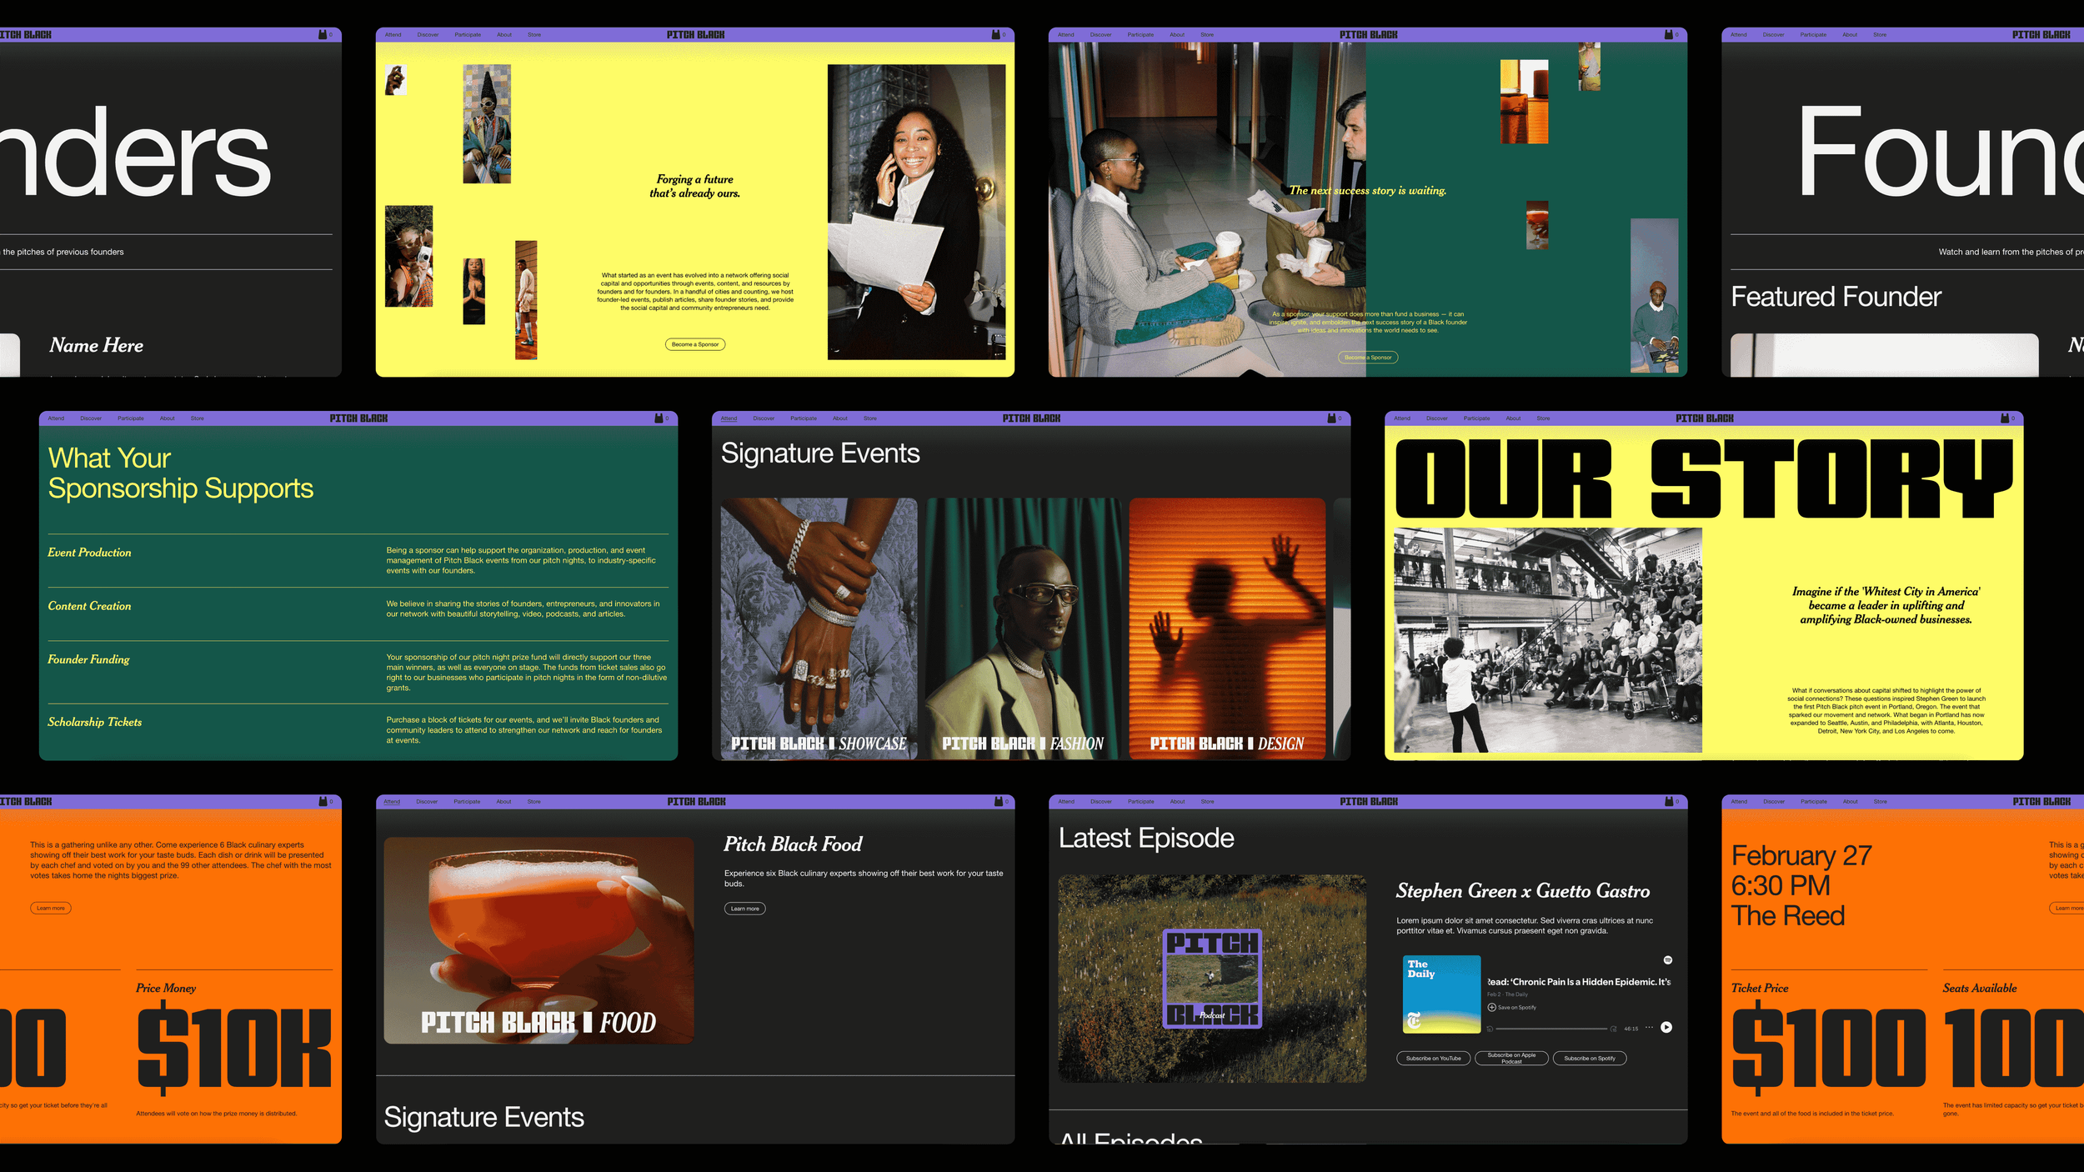Click the PITCH BLACK logo on the Latest Episode page
Screen dimensions: 2084x1172
[1369, 802]
